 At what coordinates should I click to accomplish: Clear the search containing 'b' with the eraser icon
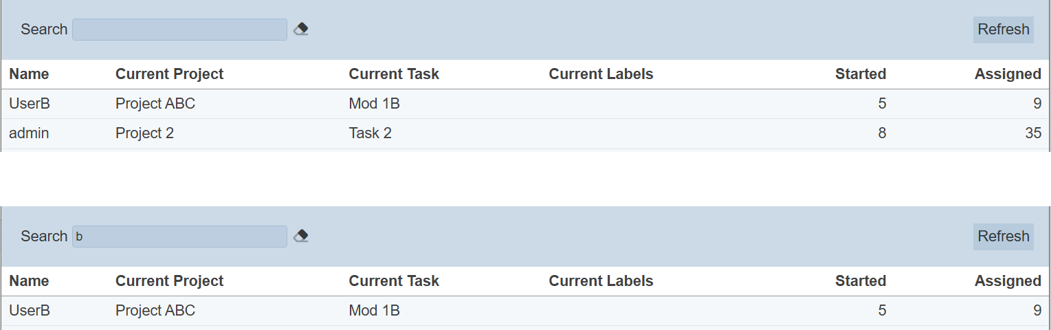pos(300,236)
